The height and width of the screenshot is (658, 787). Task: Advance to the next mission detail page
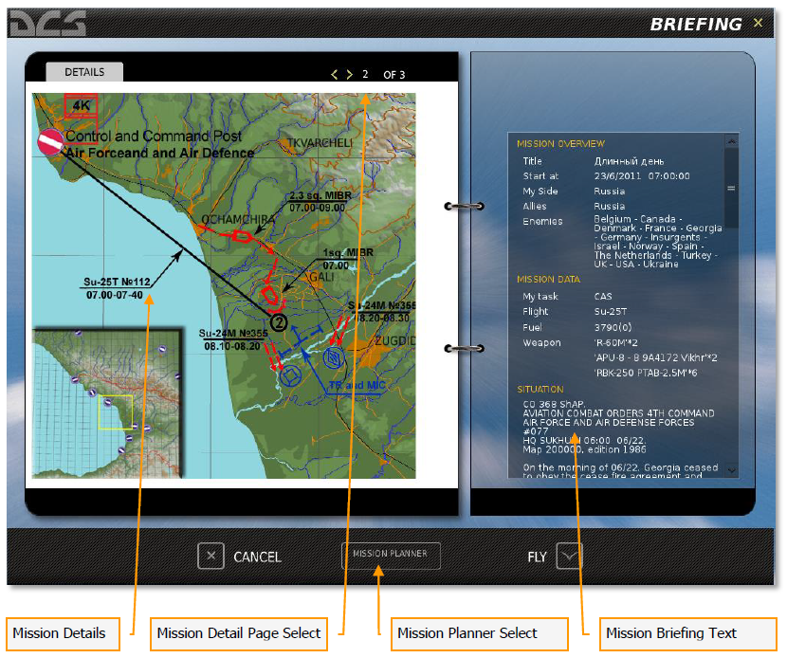pos(349,75)
